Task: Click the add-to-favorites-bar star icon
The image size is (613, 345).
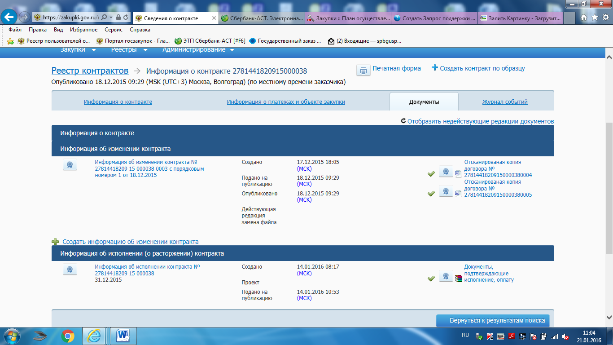Action: pyautogui.click(x=10, y=41)
